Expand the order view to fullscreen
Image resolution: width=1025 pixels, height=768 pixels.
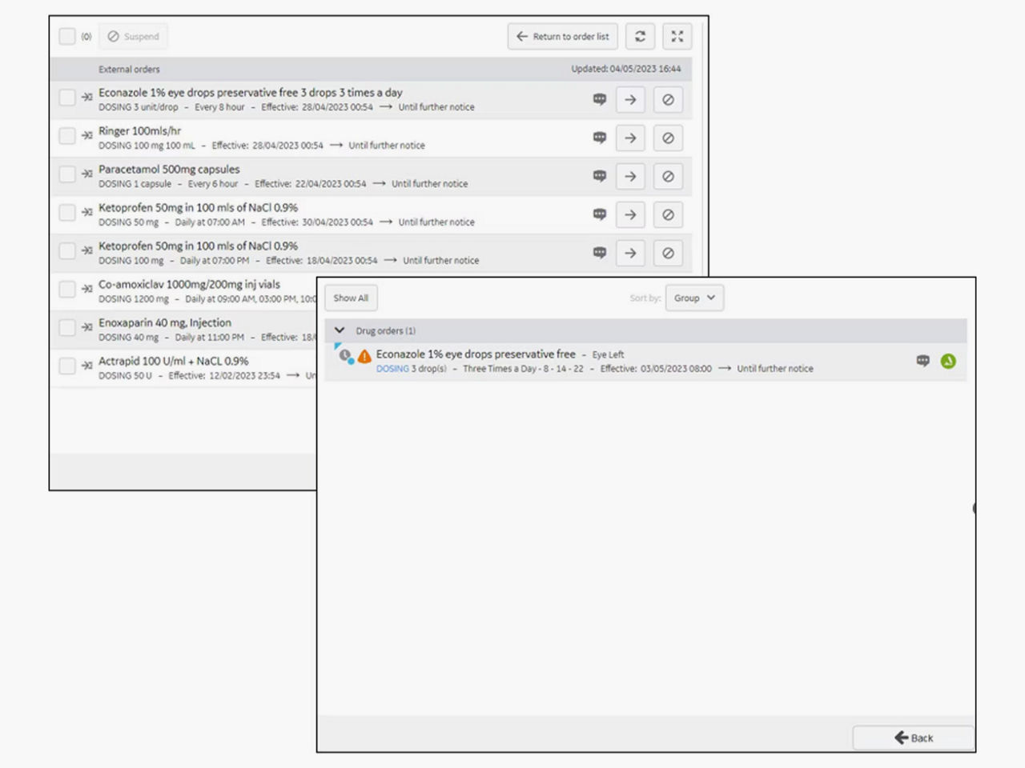pos(677,36)
